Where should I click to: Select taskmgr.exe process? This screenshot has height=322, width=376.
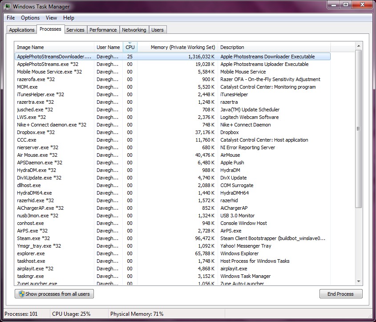pos(172,276)
